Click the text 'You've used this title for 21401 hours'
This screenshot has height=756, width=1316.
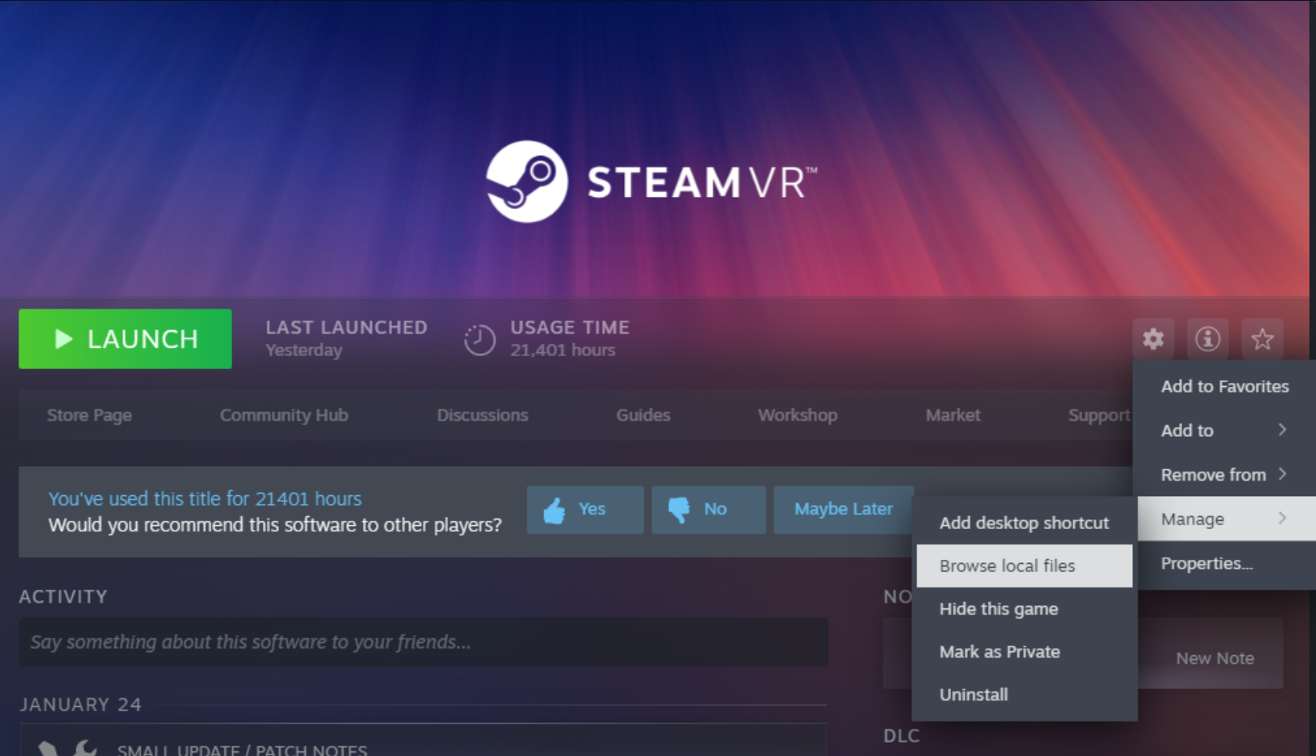(205, 499)
